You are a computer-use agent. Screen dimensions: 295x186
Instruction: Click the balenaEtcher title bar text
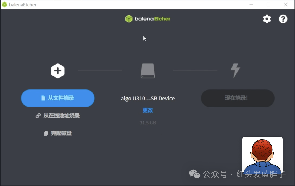22,4
